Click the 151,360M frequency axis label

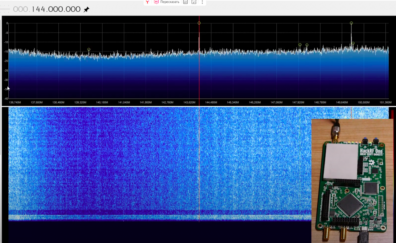point(386,102)
